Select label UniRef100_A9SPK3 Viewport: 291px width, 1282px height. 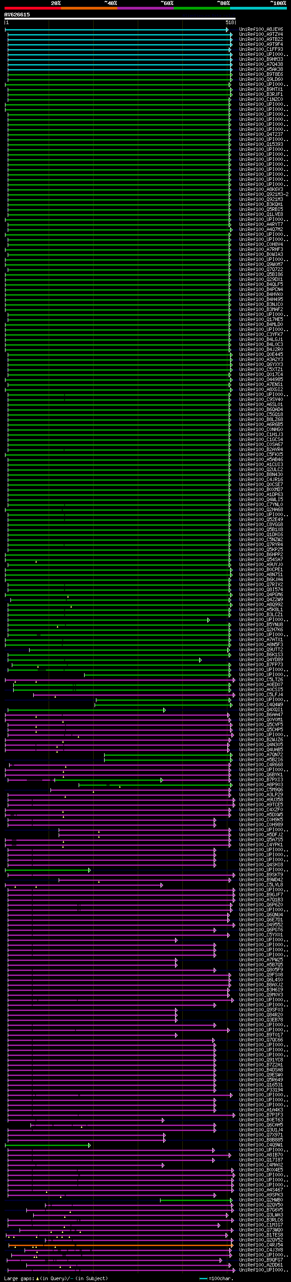[x=261, y=1195]
